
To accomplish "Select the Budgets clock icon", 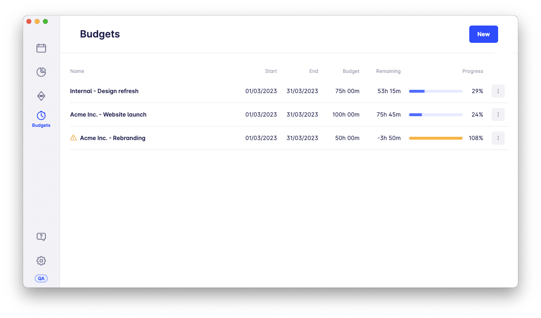I will click(x=41, y=116).
